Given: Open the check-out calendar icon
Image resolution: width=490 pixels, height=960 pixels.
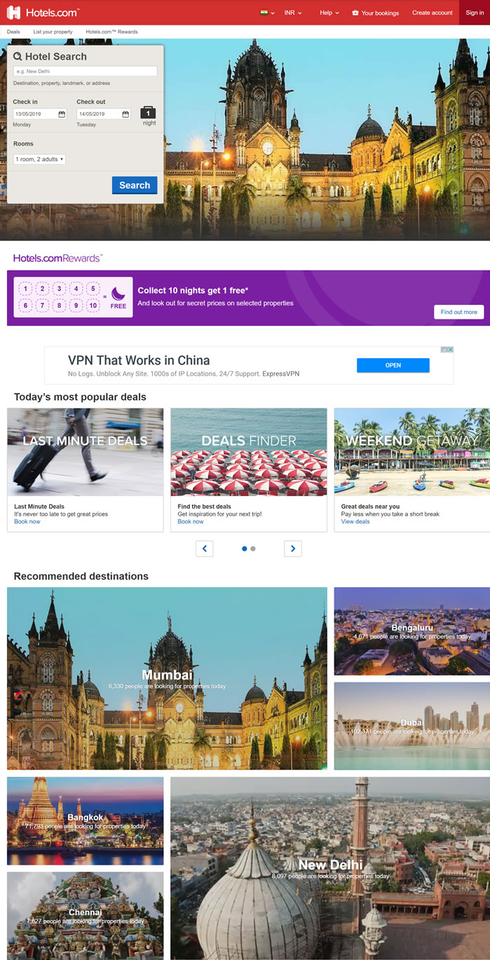Looking at the screenshot, I should coord(125,114).
